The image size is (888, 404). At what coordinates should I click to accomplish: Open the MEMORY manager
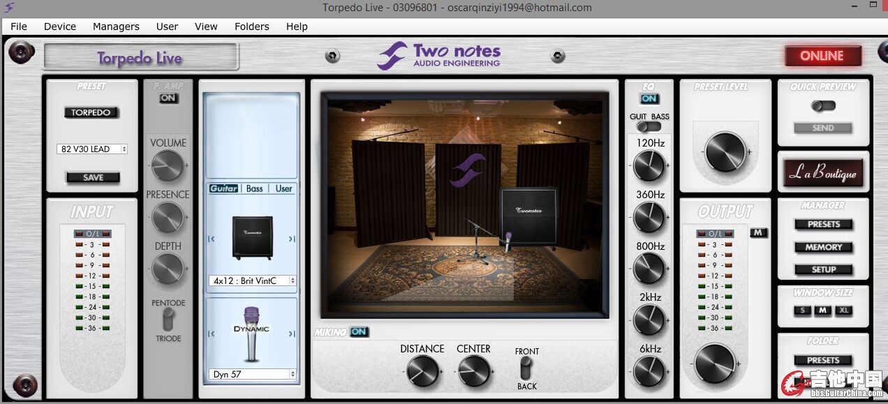tap(824, 247)
